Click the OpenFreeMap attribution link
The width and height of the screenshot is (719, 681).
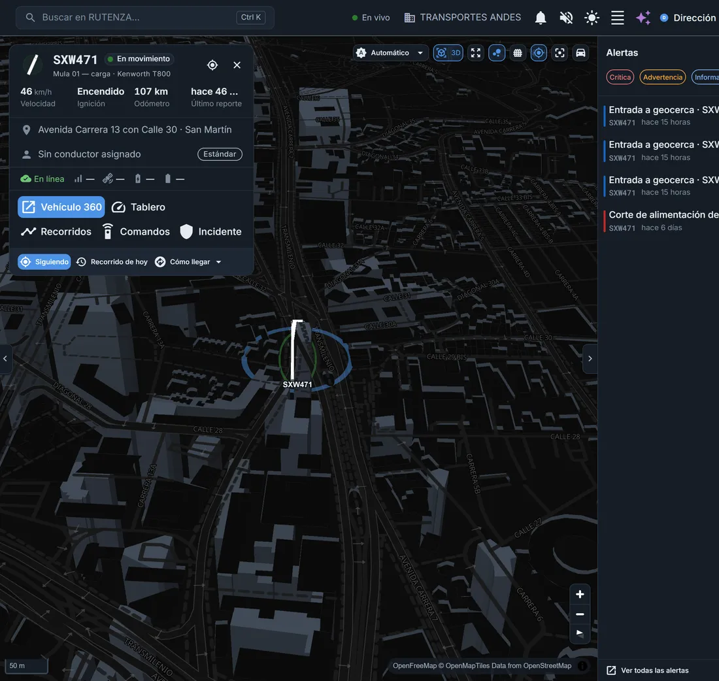pos(414,666)
